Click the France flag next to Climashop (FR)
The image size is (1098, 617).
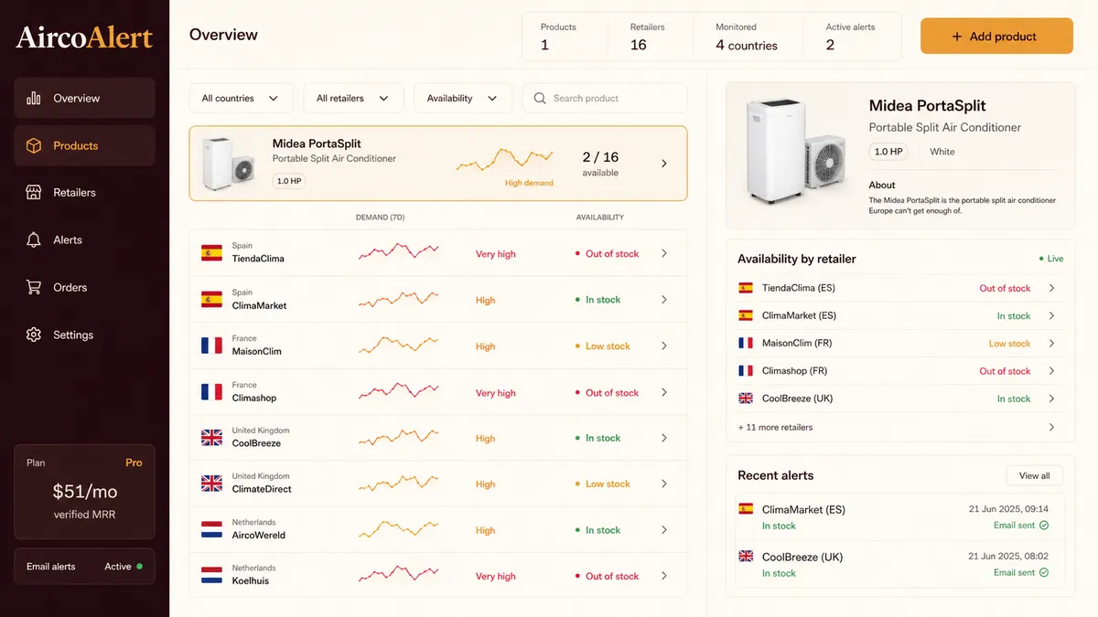tap(746, 371)
